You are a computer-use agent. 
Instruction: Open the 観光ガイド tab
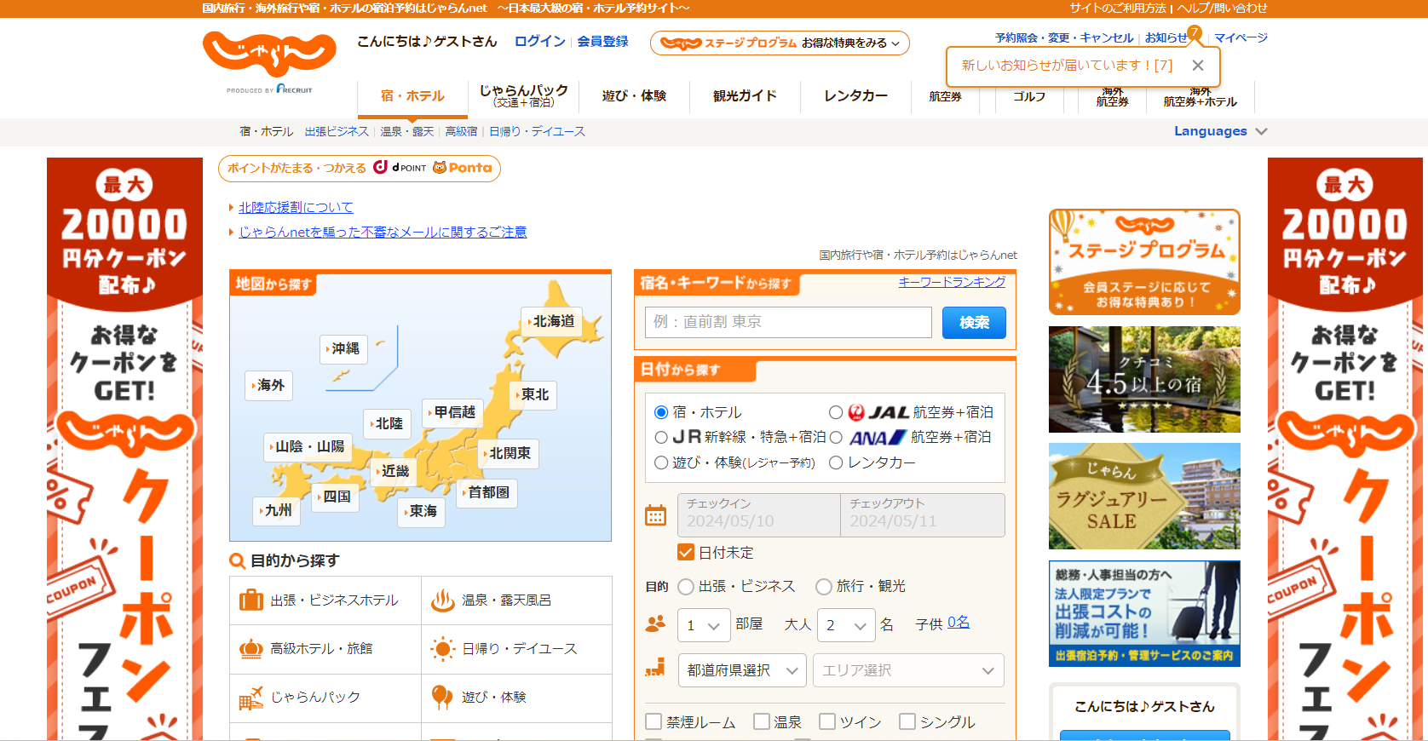[x=745, y=95]
